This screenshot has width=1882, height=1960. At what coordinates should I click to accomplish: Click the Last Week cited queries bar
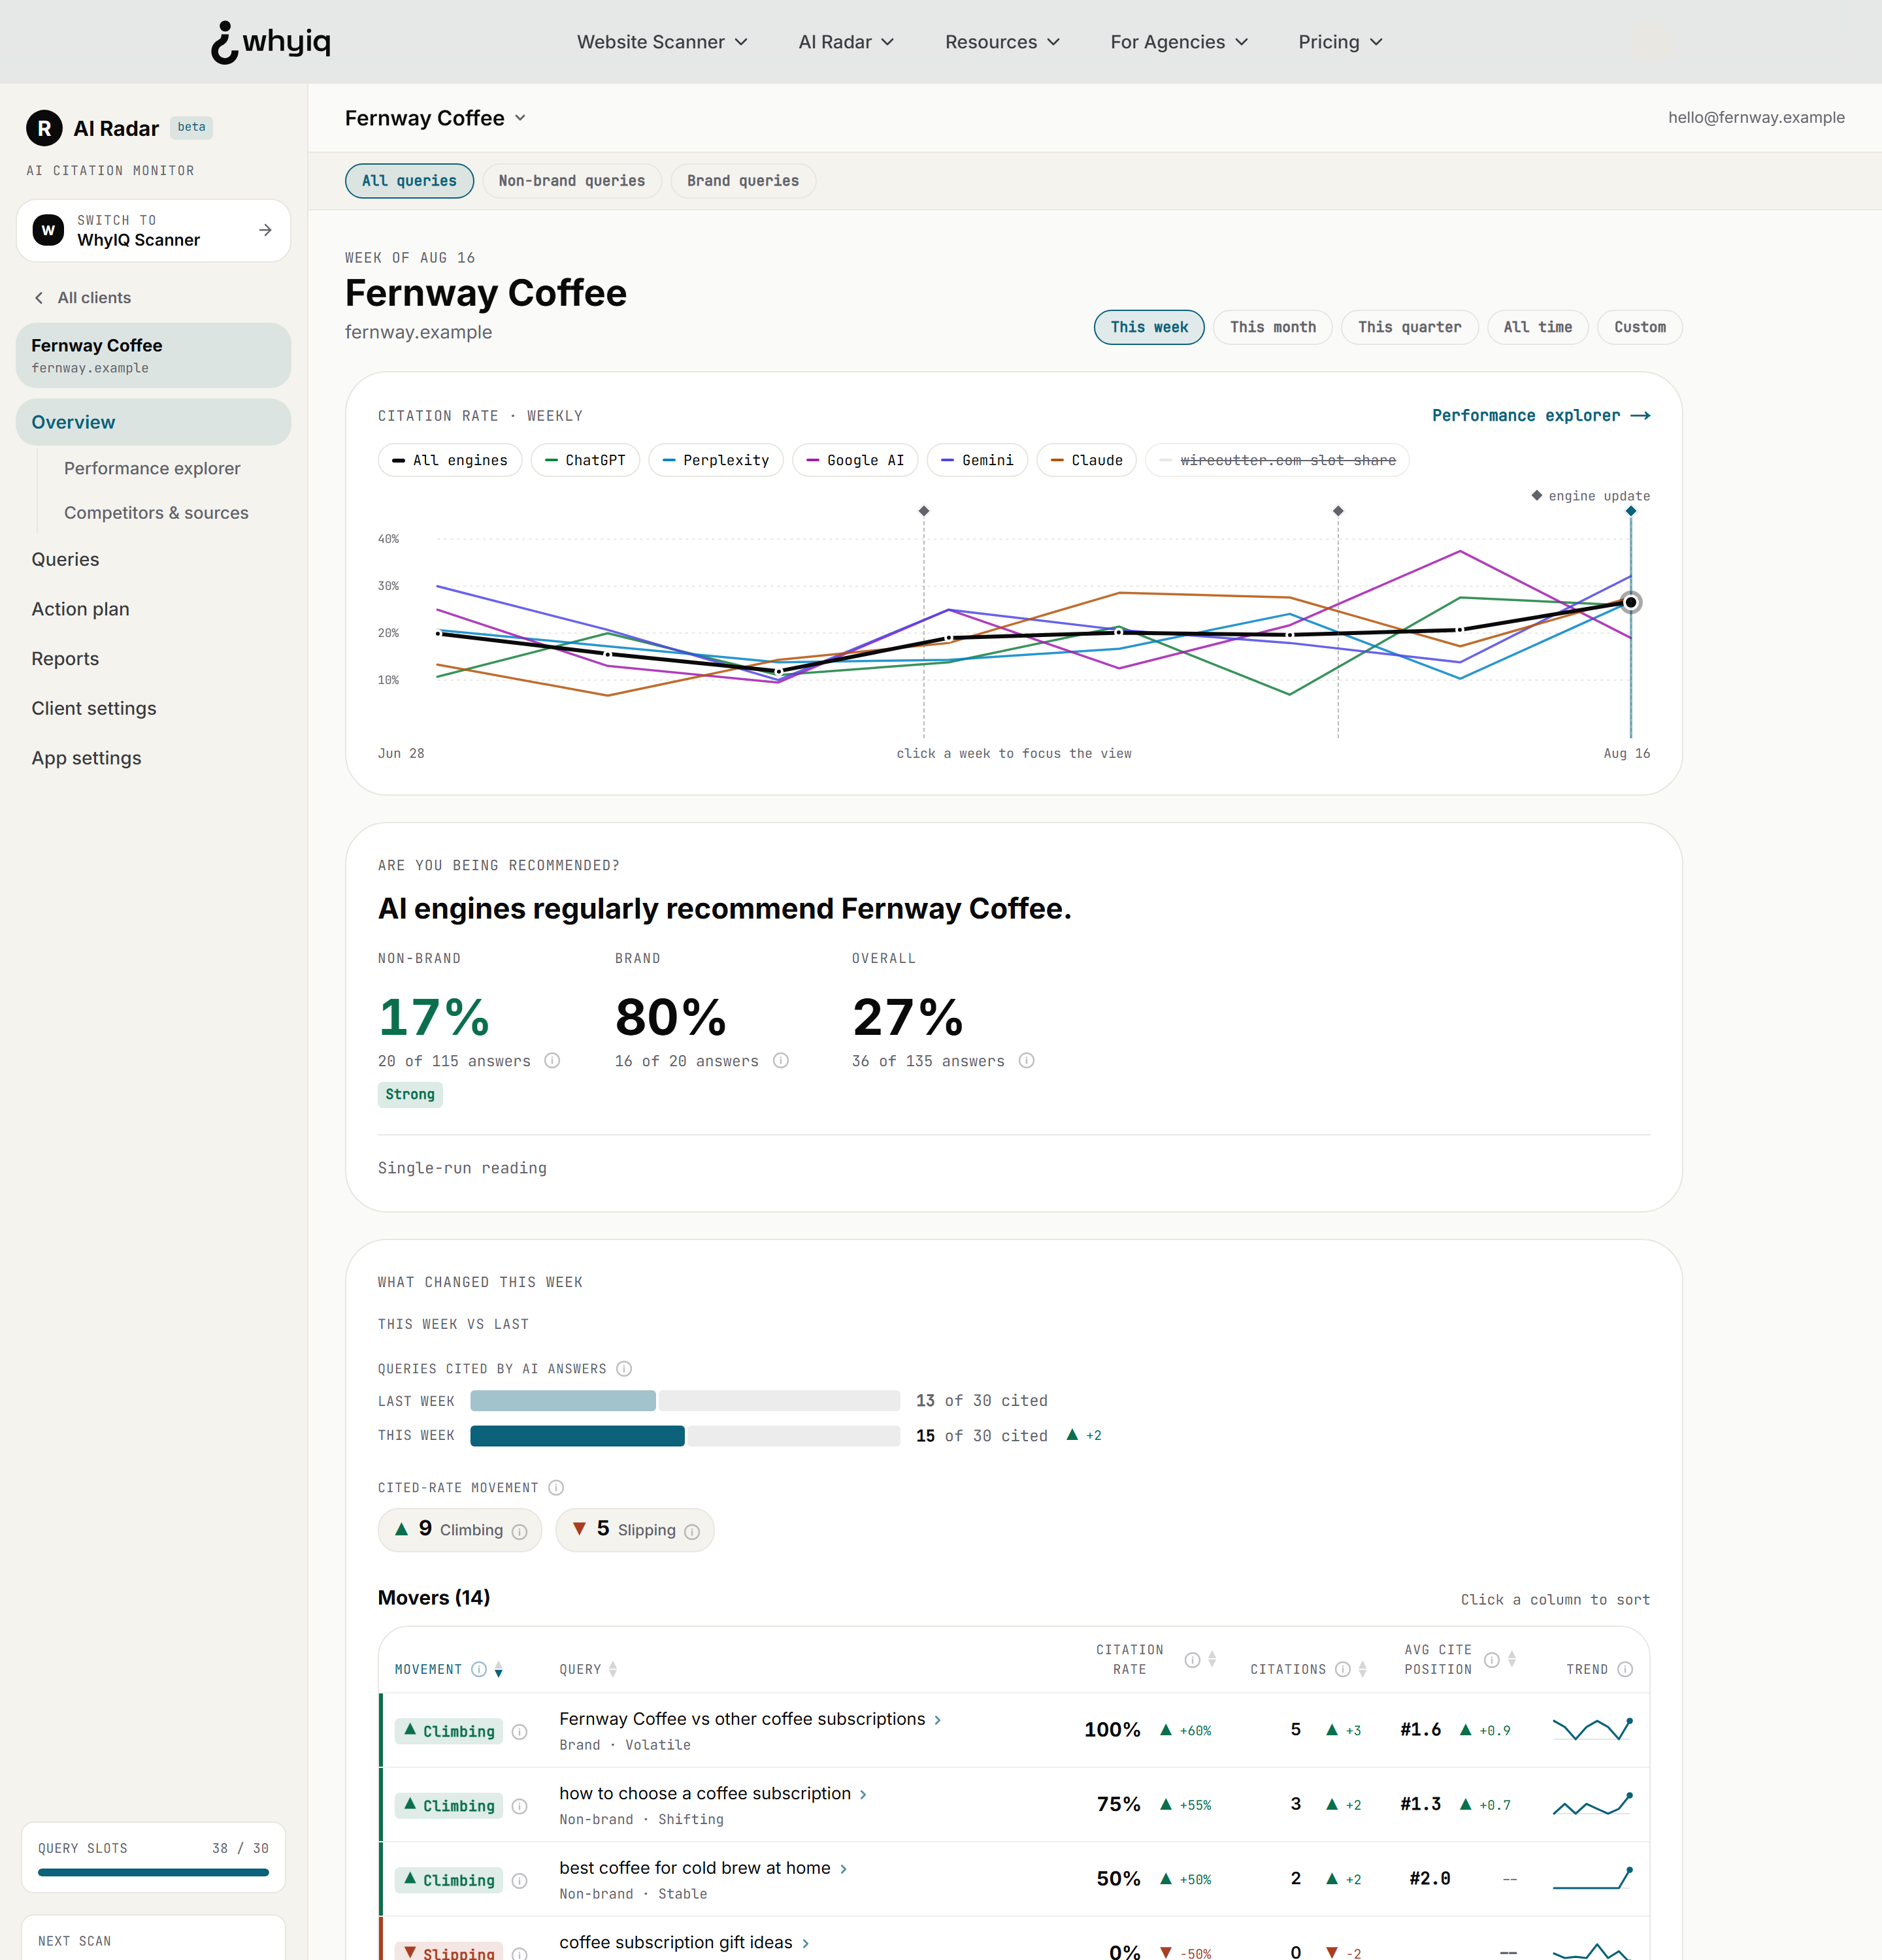coord(685,1400)
